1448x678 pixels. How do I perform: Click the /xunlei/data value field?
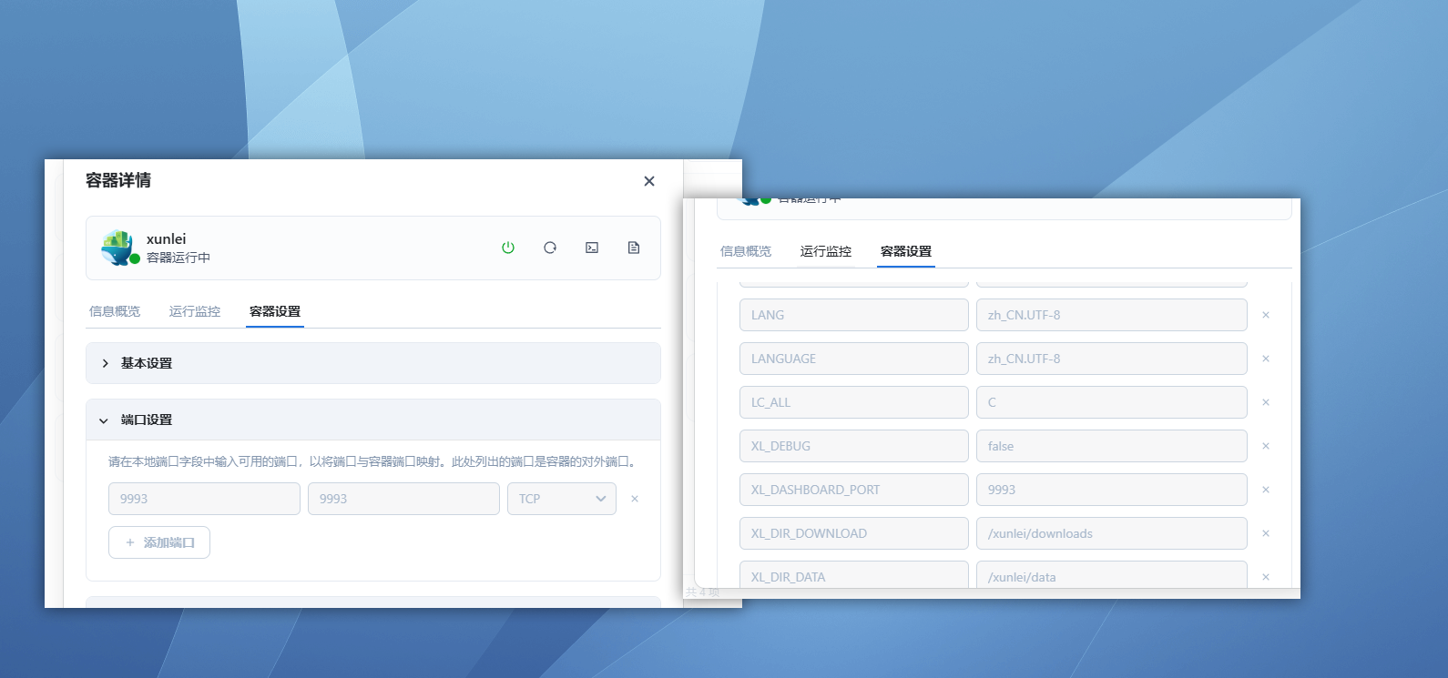point(1112,575)
